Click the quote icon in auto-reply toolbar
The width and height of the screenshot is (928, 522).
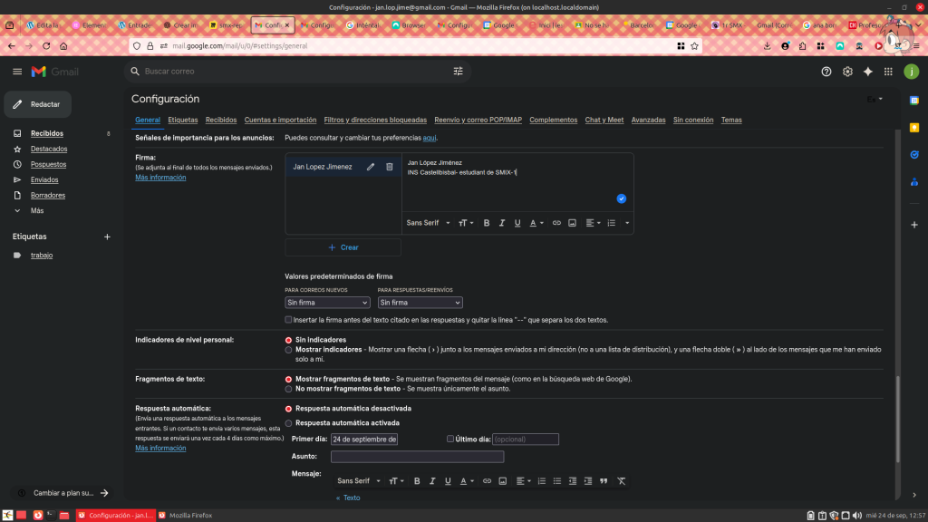pos(604,480)
